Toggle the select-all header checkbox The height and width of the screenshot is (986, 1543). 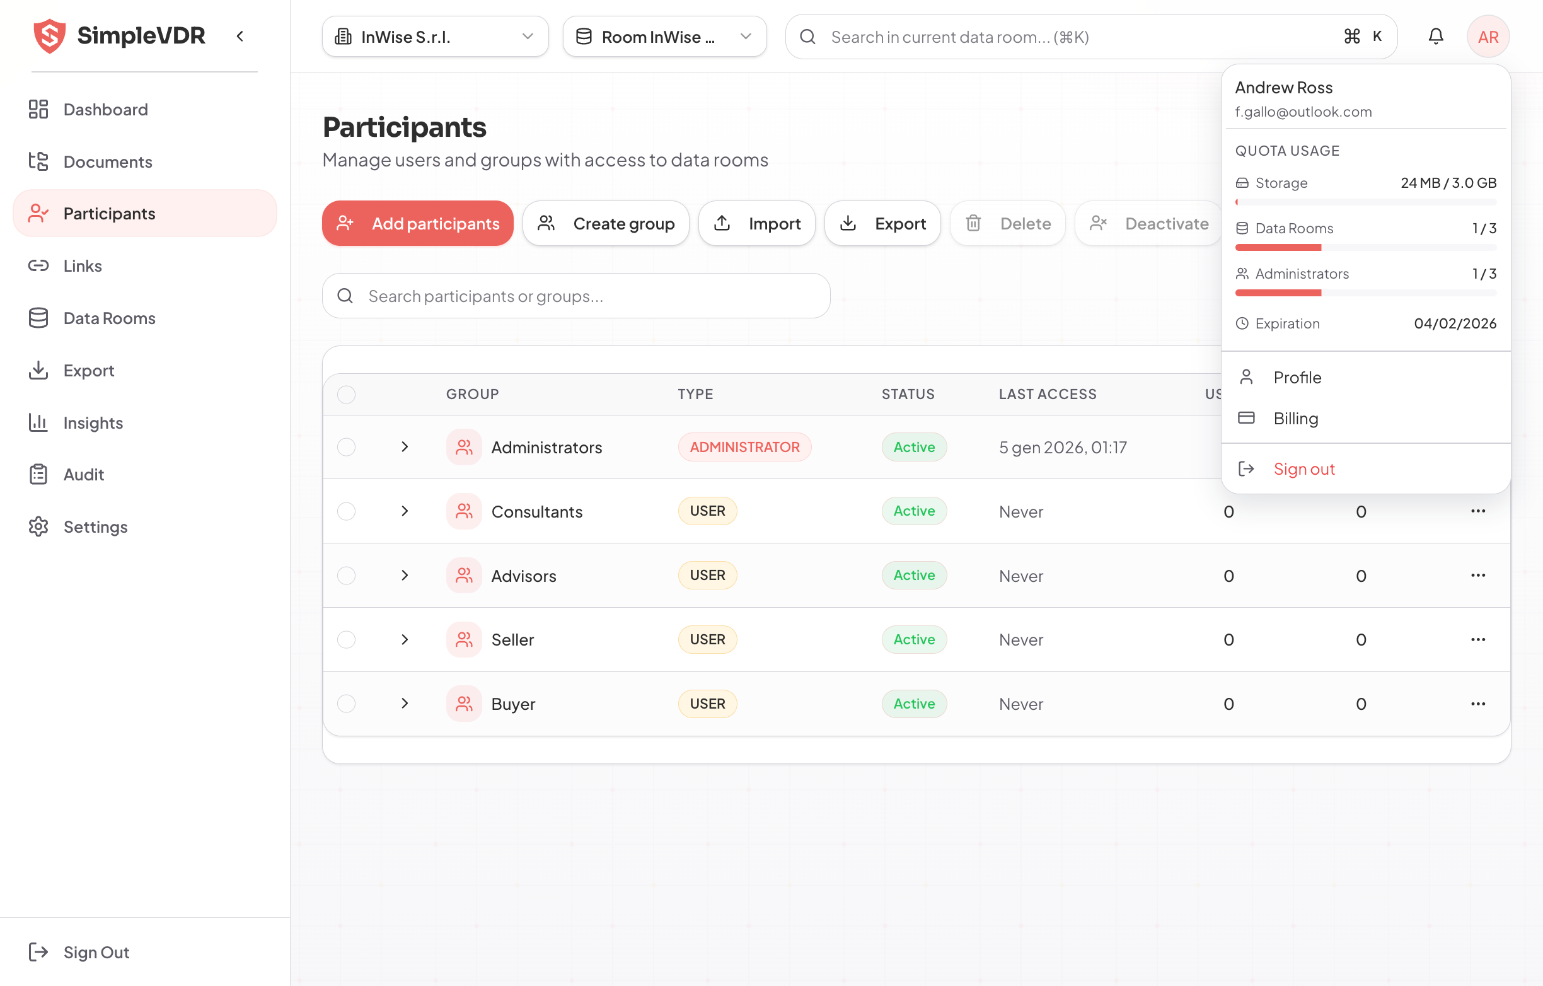click(x=347, y=394)
